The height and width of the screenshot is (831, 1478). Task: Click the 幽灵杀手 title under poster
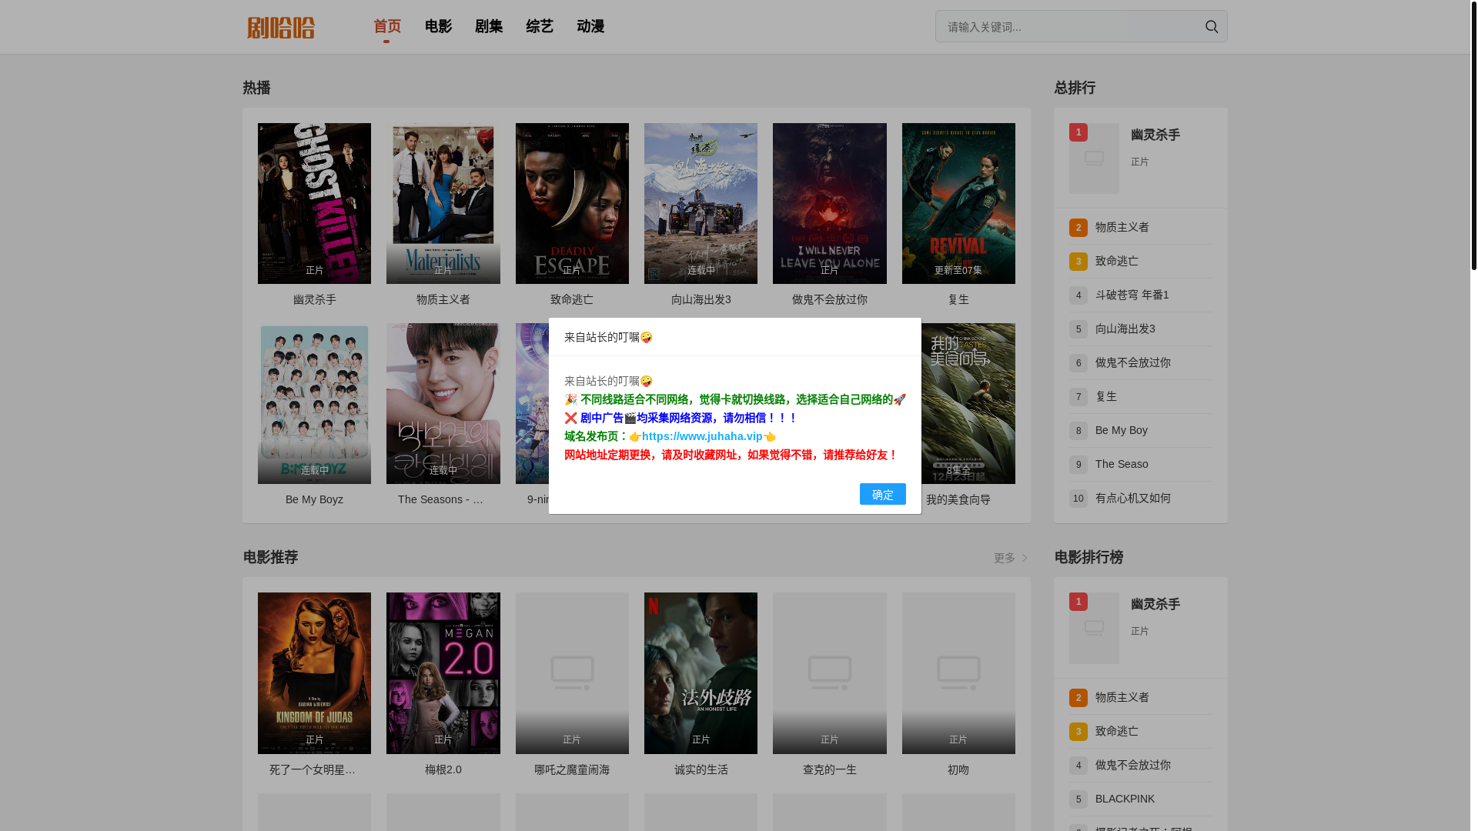point(314,299)
